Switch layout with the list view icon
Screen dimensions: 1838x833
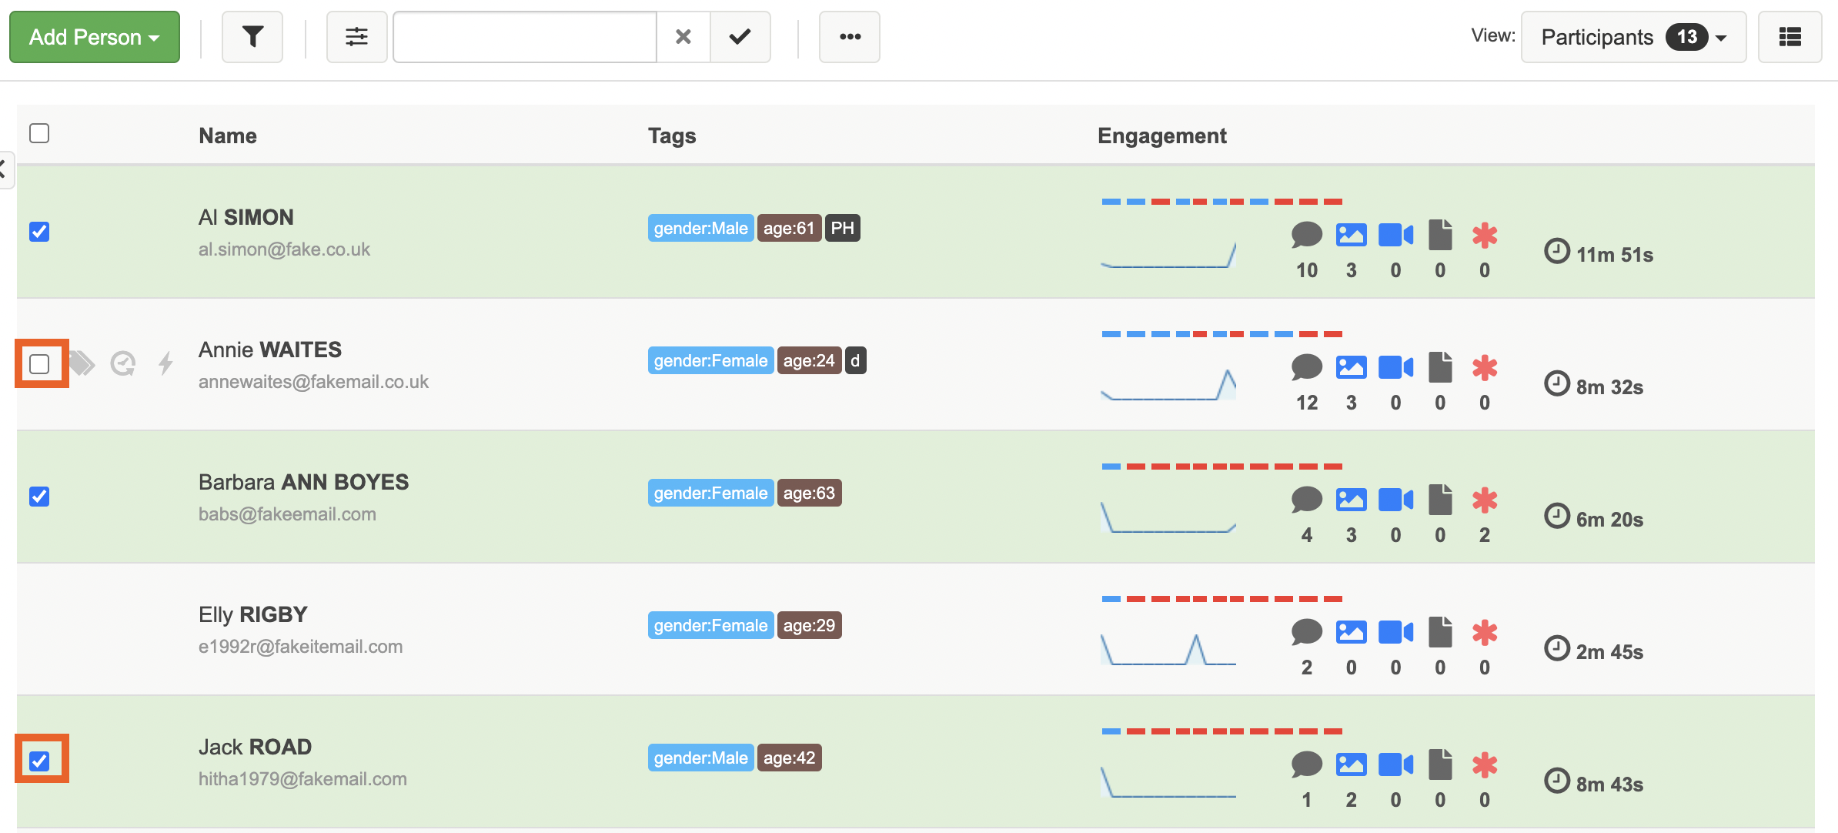[1790, 36]
